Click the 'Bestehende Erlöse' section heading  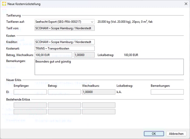coord(18,99)
